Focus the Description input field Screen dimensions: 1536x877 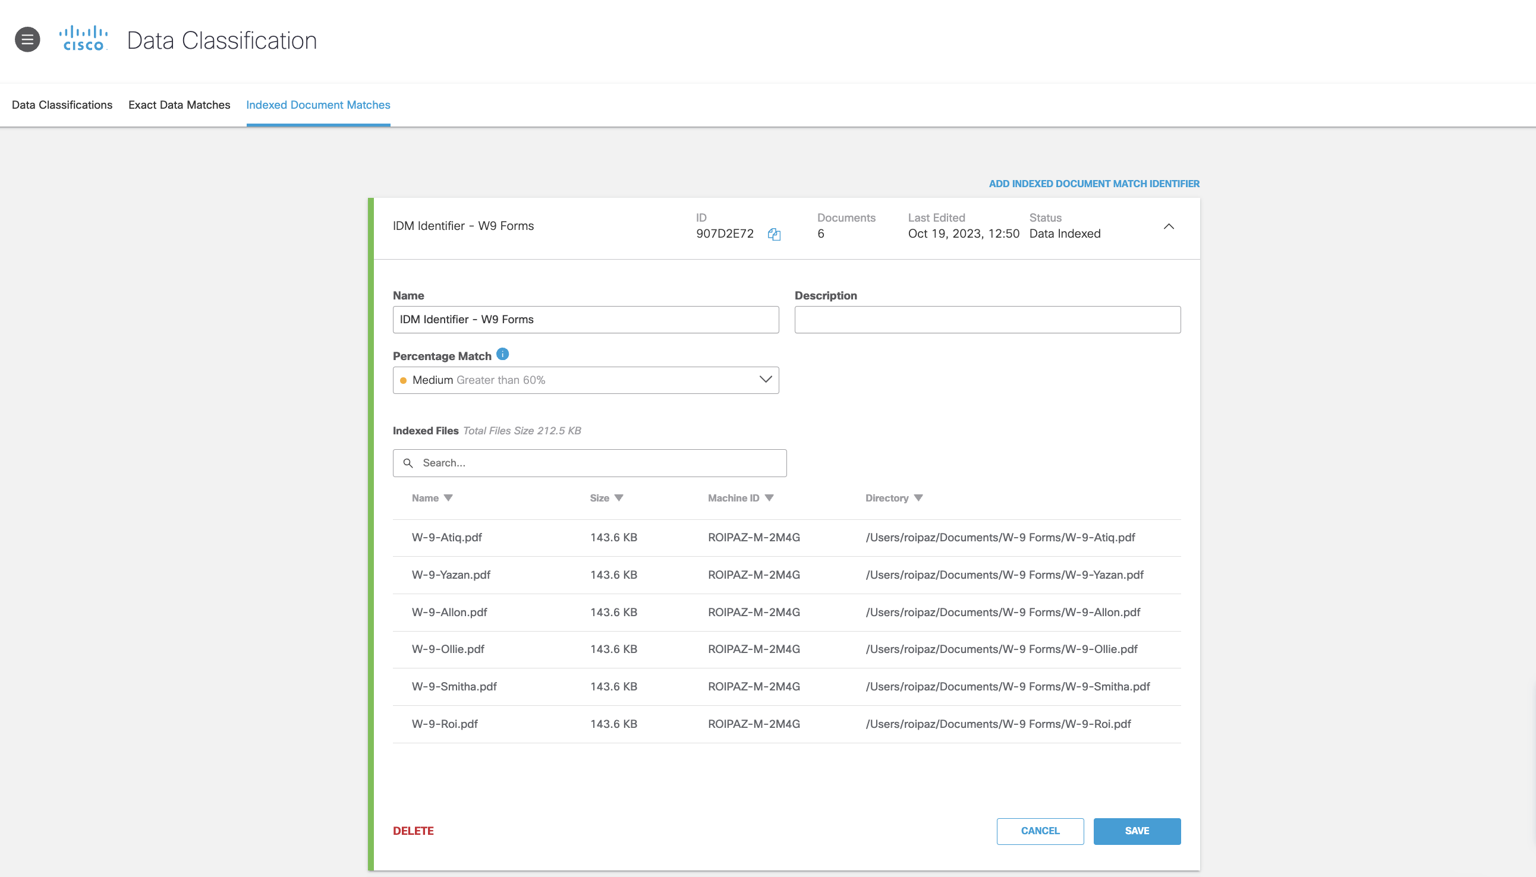coord(988,320)
